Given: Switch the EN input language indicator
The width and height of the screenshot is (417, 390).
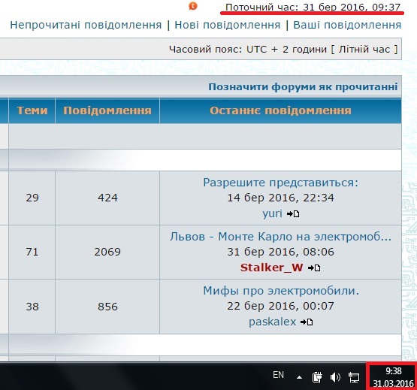Looking at the screenshot, I should [278, 375].
